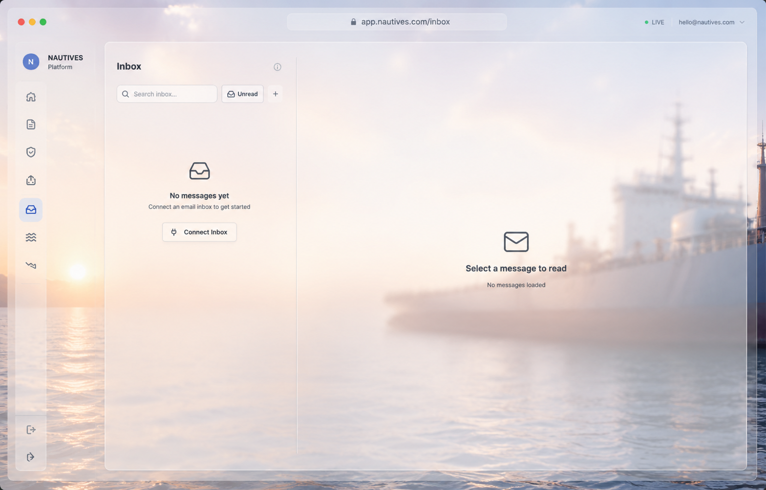This screenshot has height=490, width=766.
Task: Click the large envelope icon in reading pane
Action: (x=516, y=242)
